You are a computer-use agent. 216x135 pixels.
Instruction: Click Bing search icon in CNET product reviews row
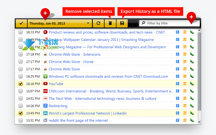tap(185, 32)
